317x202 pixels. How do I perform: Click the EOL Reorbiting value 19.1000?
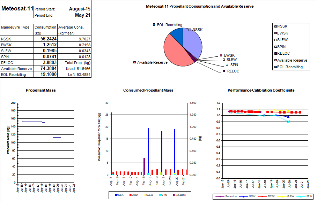[49, 75]
